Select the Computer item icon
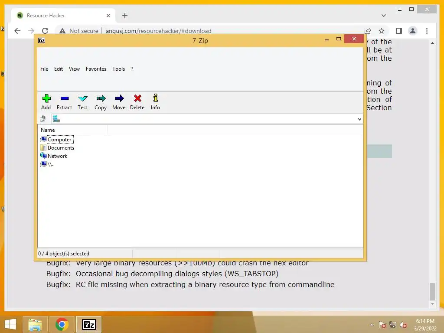The image size is (444, 333). (43, 139)
